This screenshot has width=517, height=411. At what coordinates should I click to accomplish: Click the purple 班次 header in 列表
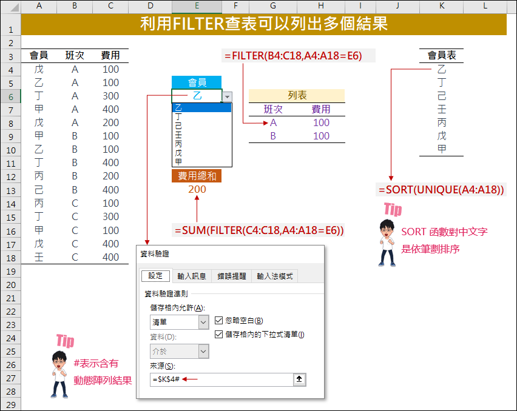coord(273,109)
